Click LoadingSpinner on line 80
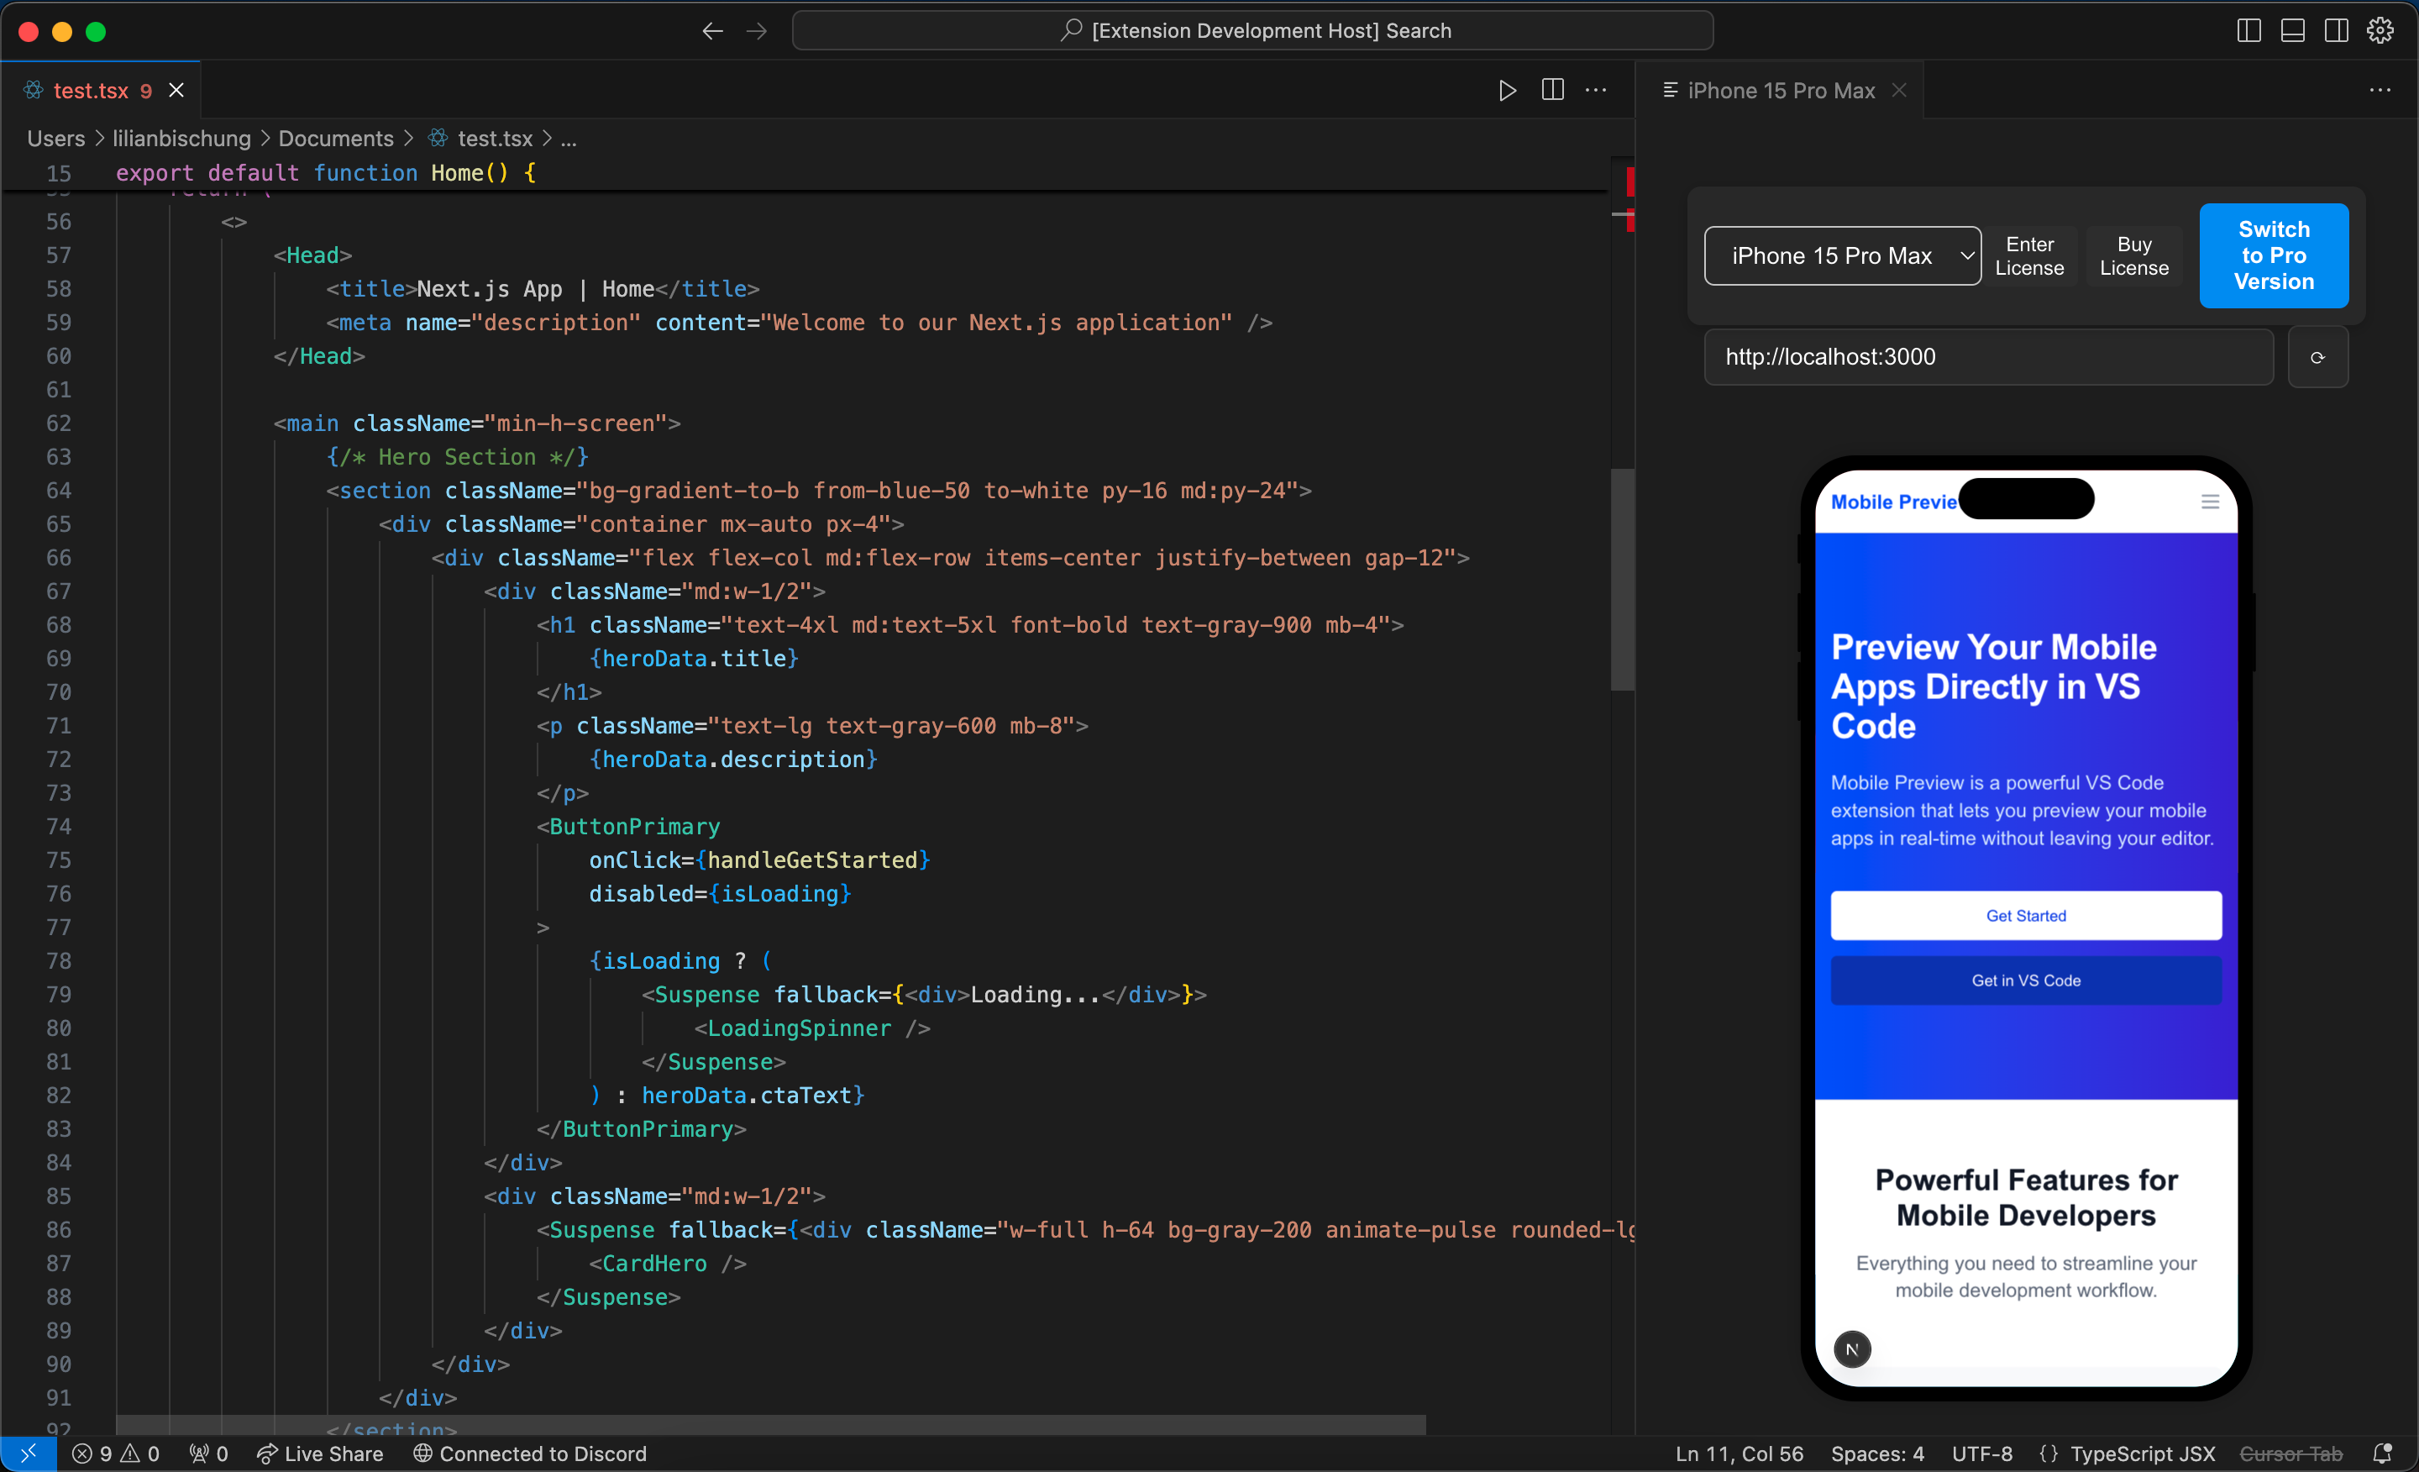Image resolution: width=2419 pixels, height=1472 pixels. (799, 1028)
